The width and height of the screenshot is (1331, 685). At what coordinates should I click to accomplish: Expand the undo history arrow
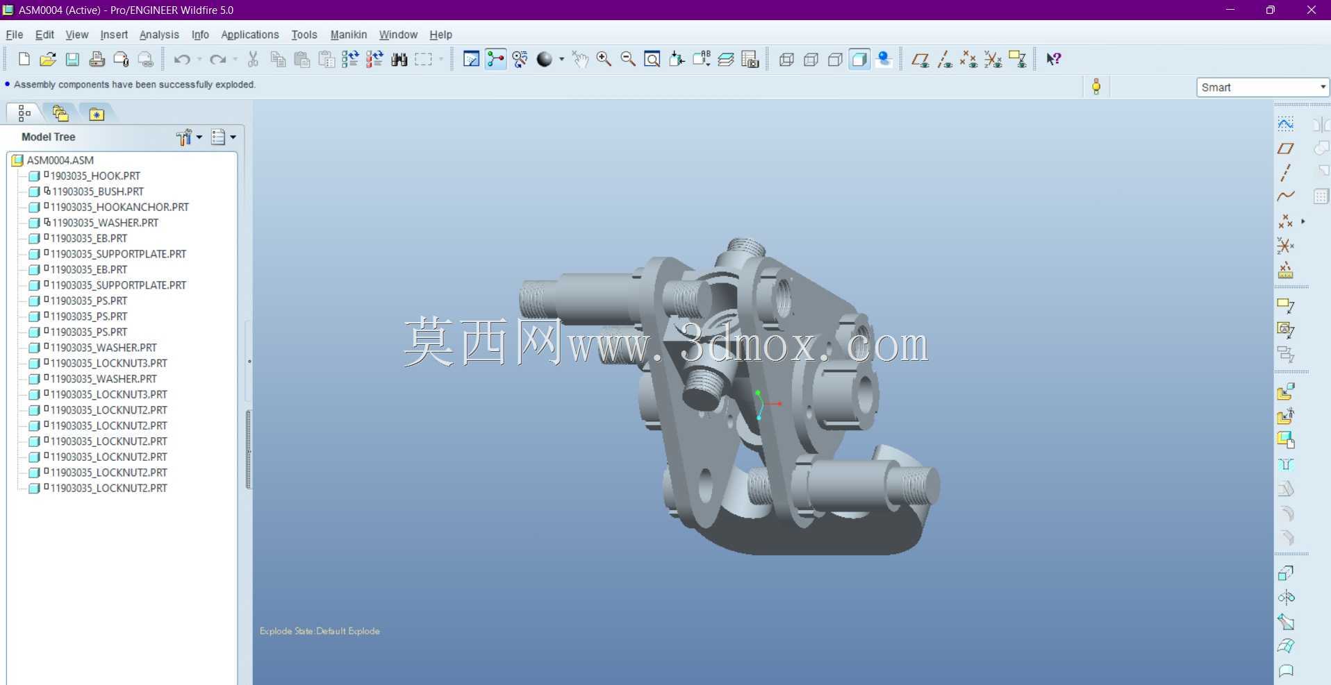coord(199,60)
